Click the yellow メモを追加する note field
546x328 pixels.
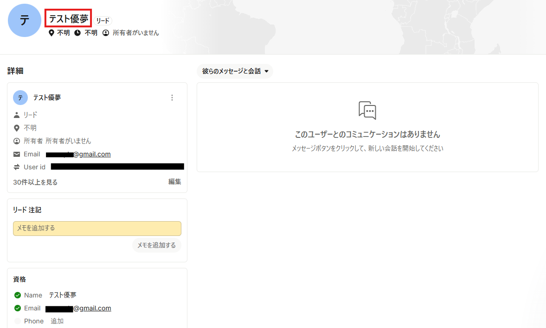(x=97, y=229)
